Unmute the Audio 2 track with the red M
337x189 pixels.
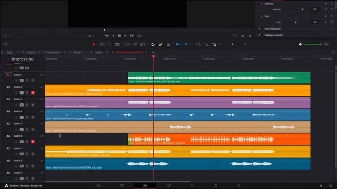coord(33,92)
